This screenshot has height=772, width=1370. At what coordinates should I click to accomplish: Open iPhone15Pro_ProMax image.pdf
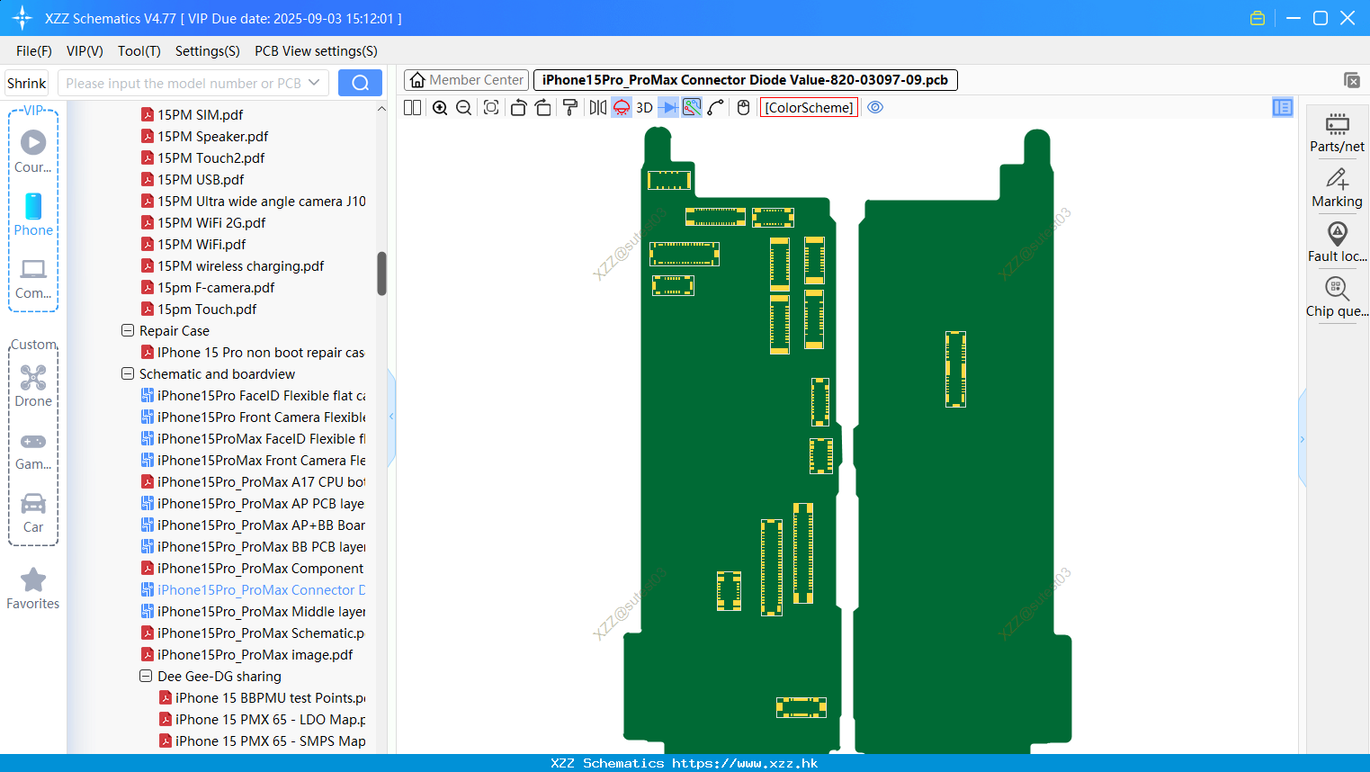[x=255, y=654]
